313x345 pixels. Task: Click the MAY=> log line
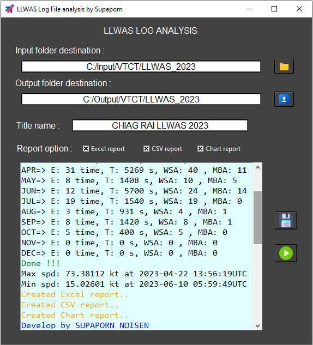129,180
